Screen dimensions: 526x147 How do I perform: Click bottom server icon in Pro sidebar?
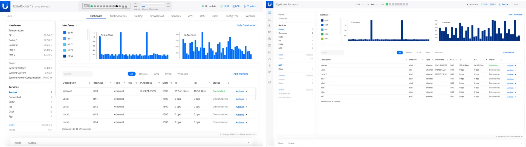[270, 82]
